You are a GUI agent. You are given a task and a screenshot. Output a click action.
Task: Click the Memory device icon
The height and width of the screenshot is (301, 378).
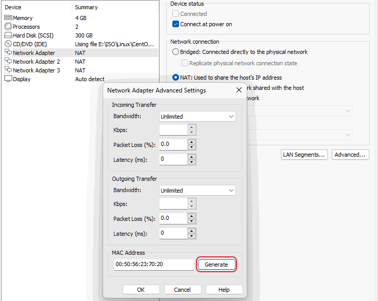click(x=8, y=18)
